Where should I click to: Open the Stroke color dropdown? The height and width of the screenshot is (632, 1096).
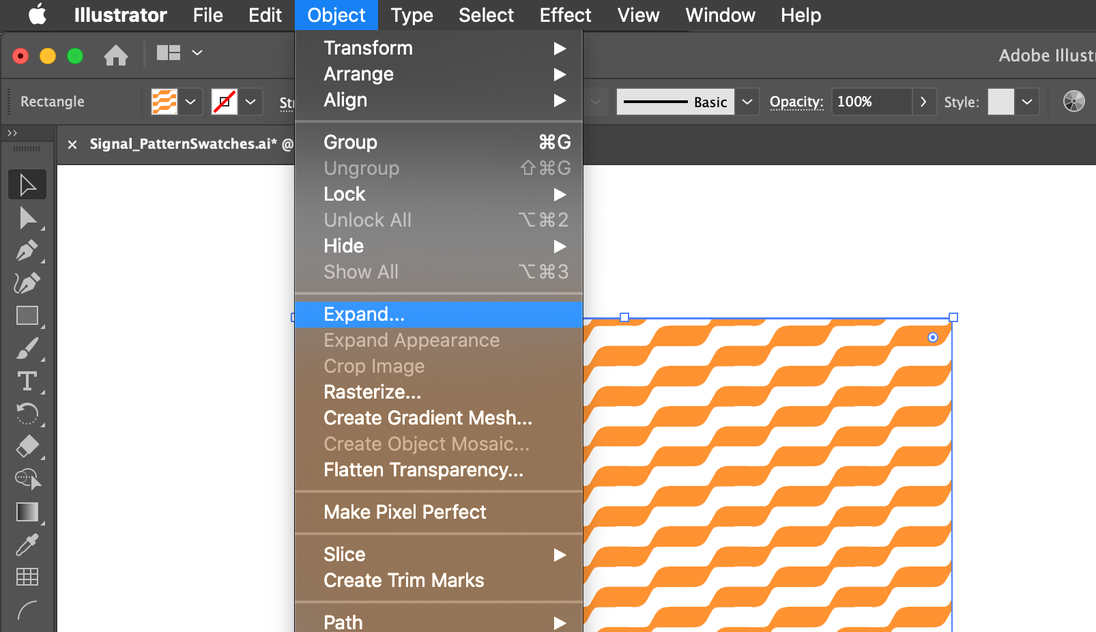click(x=250, y=101)
